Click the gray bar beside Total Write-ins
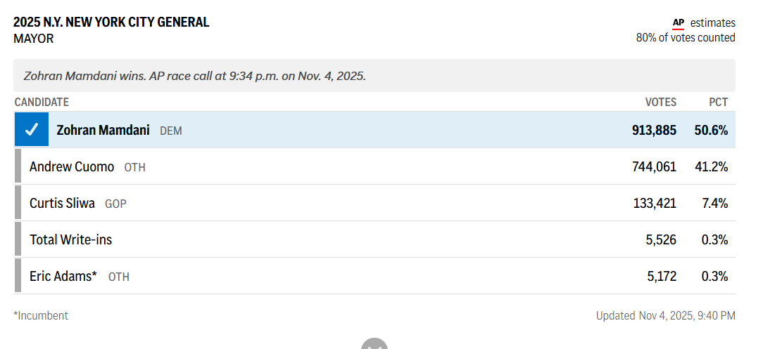 (18, 239)
